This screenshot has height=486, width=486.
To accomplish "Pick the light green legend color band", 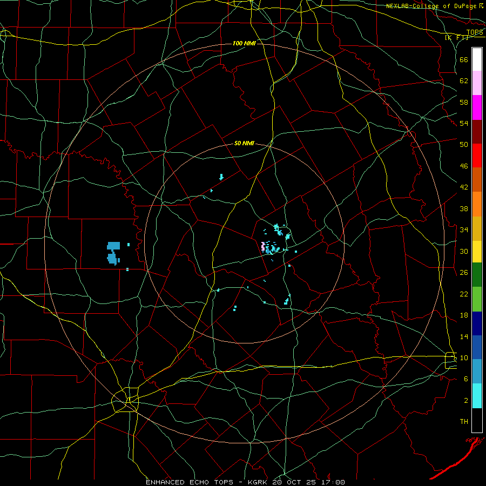I will coord(477,299).
